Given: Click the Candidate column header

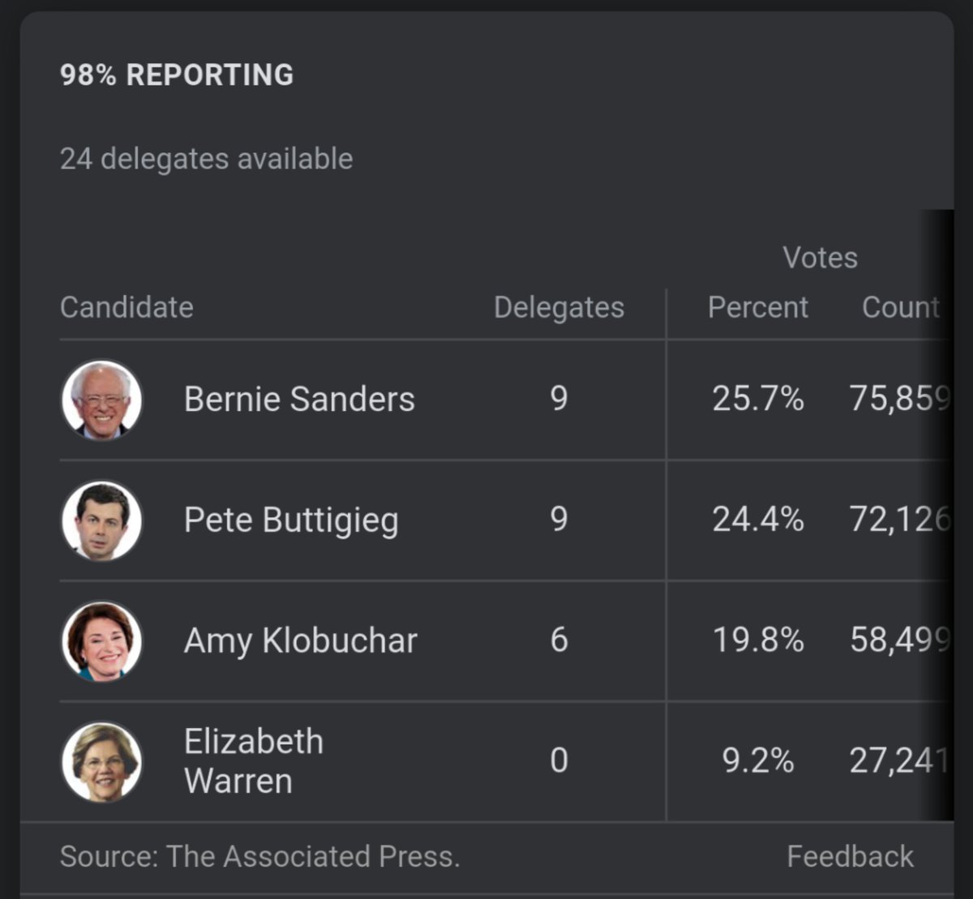Looking at the screenshot, I should (126, 307).
